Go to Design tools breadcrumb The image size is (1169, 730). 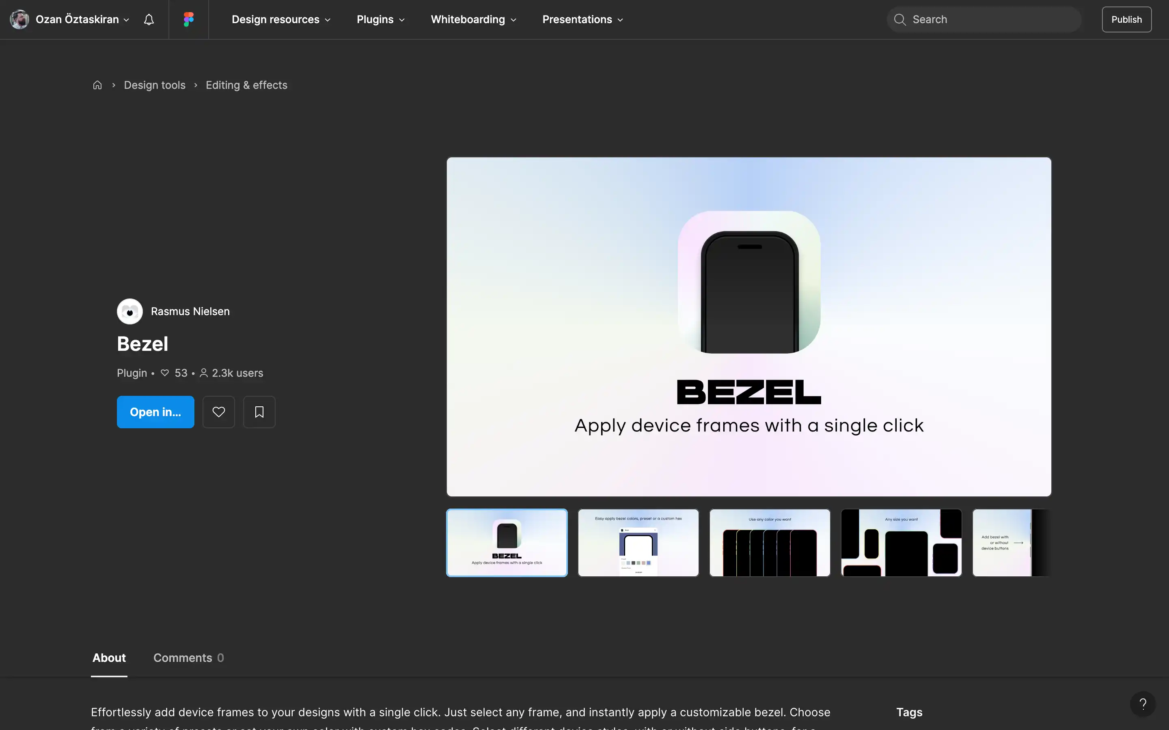[155, 85]
